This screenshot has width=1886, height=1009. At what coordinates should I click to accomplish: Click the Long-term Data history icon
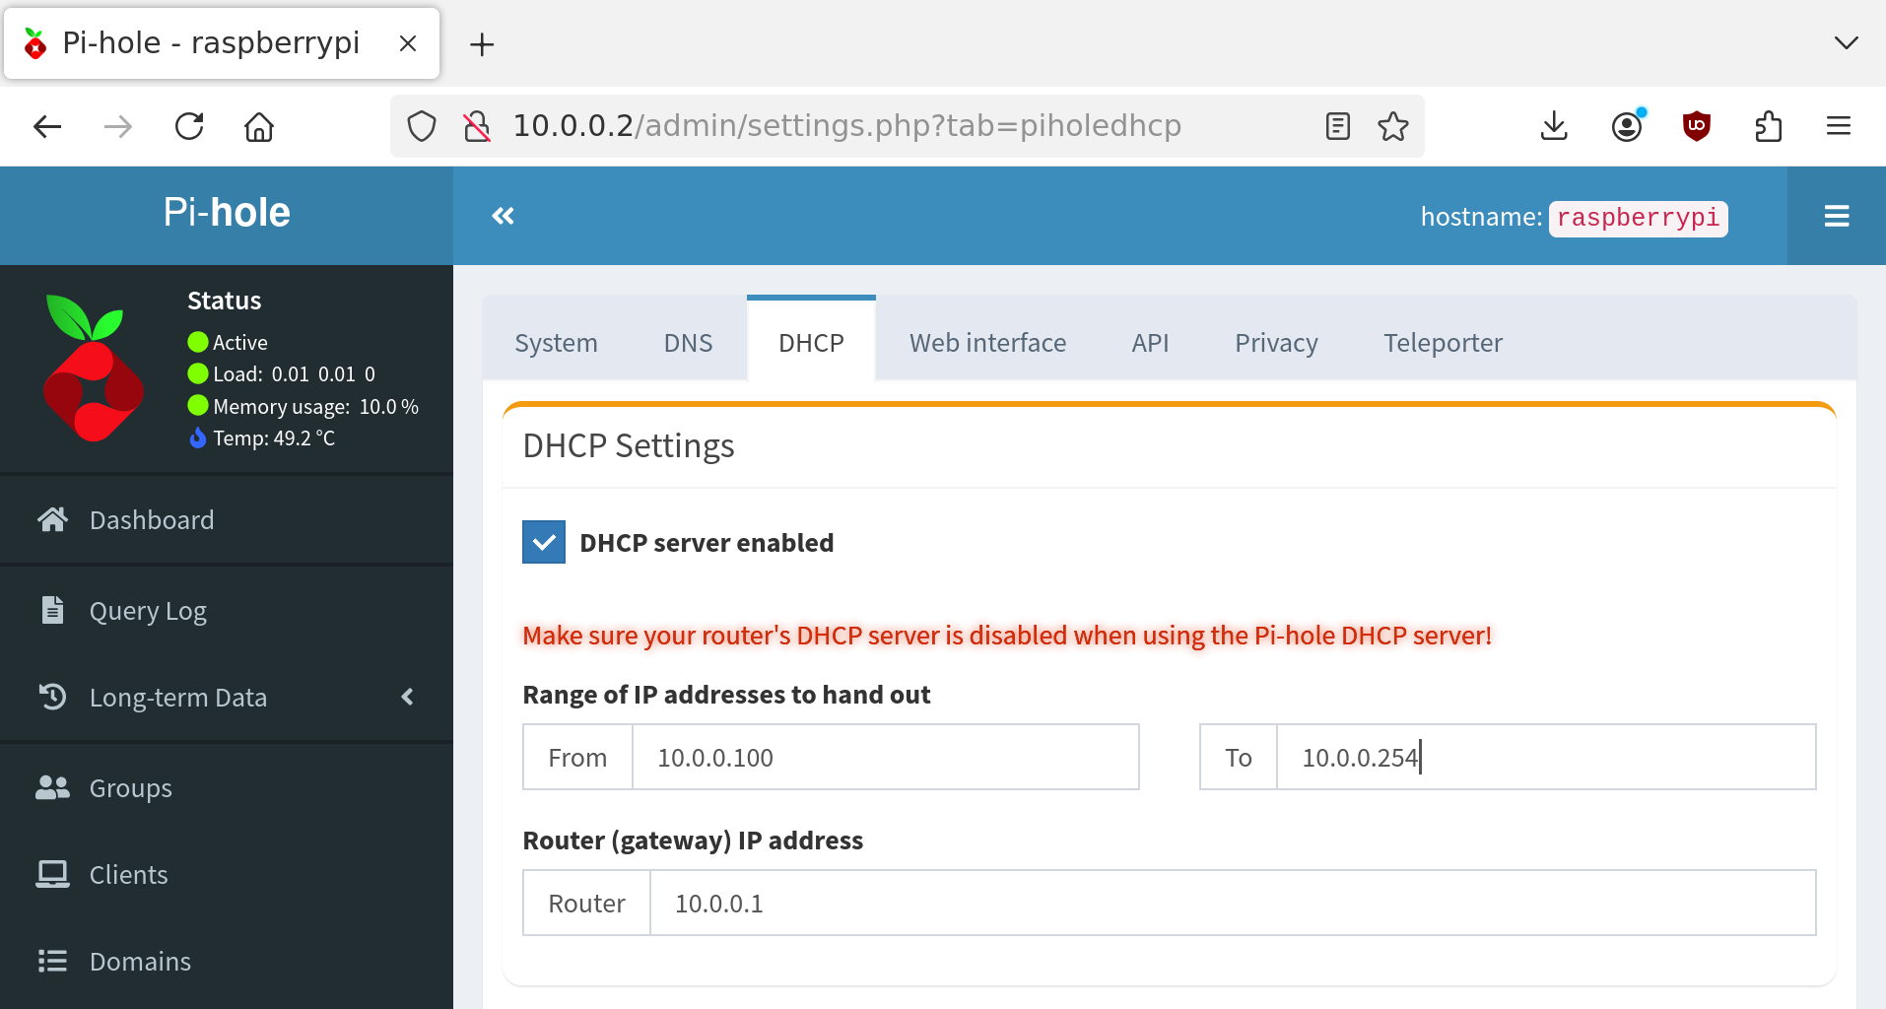(x=52, y=697)
